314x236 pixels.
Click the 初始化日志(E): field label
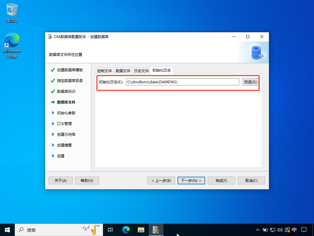(x=111, y=82)
